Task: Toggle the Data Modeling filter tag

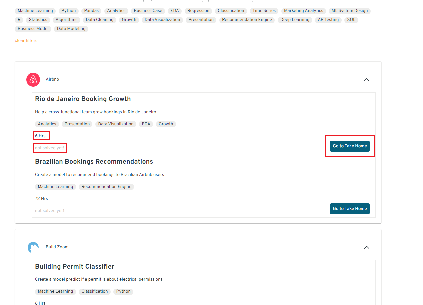Action: [71, 29]
